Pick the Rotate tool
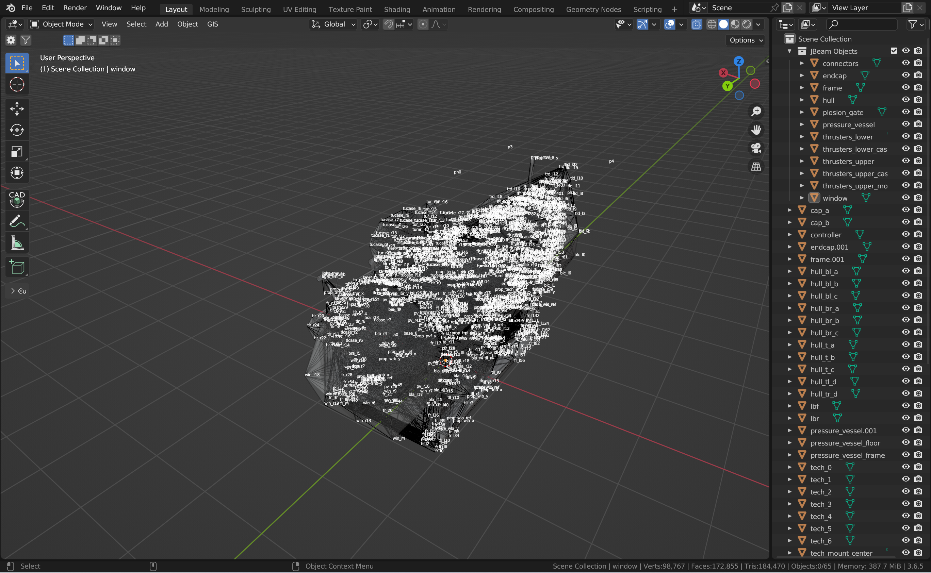 pos(17,130)
